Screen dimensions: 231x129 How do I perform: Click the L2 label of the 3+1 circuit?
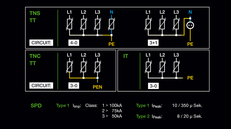(x=162, y=12)
